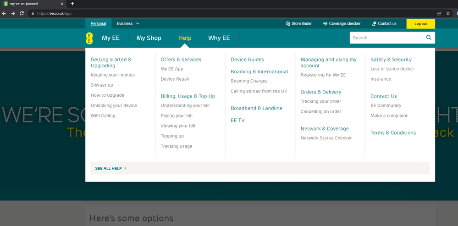
Task: Open Roaming & International heading
Action: pos(259,72)
